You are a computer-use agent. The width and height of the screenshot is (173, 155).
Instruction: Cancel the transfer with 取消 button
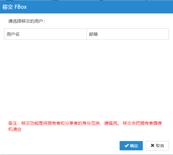[157, 146]
